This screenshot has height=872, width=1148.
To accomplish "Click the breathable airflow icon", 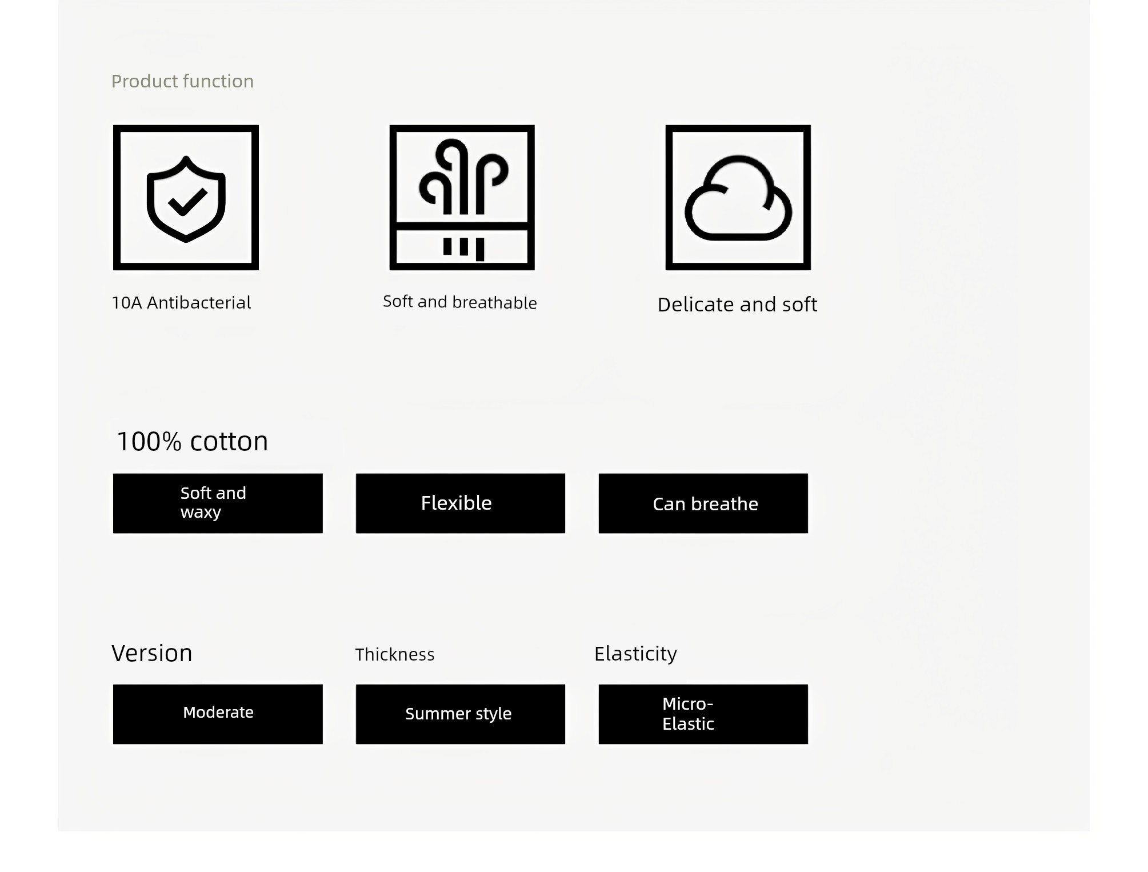I will tap(462, 198).
